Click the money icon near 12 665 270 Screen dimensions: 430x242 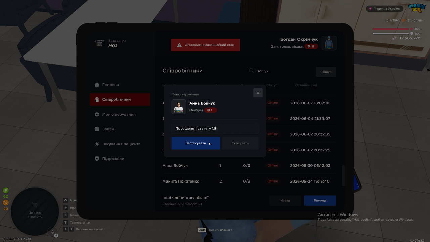coord(394,38)
